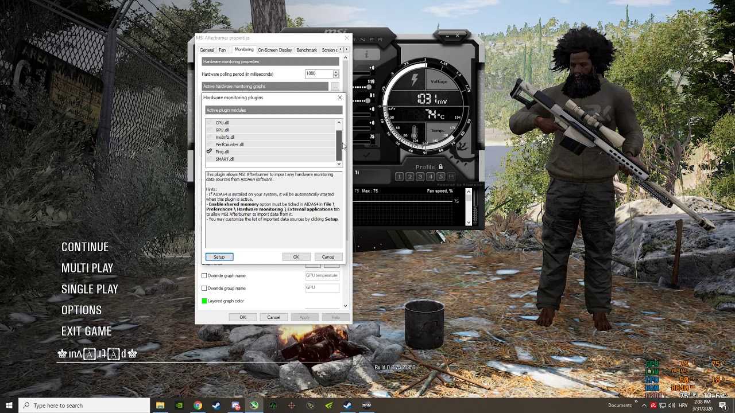
Task: Click Cancel in the plugins dialog
Action: (328, 257)
